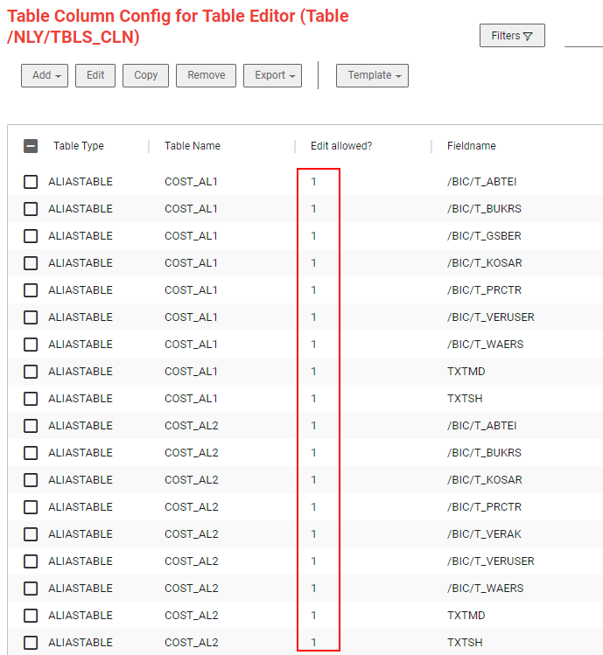
Task: Check the COST_AL2 /BIC/T_WAERS row checkbox
Action: (31, 589)
